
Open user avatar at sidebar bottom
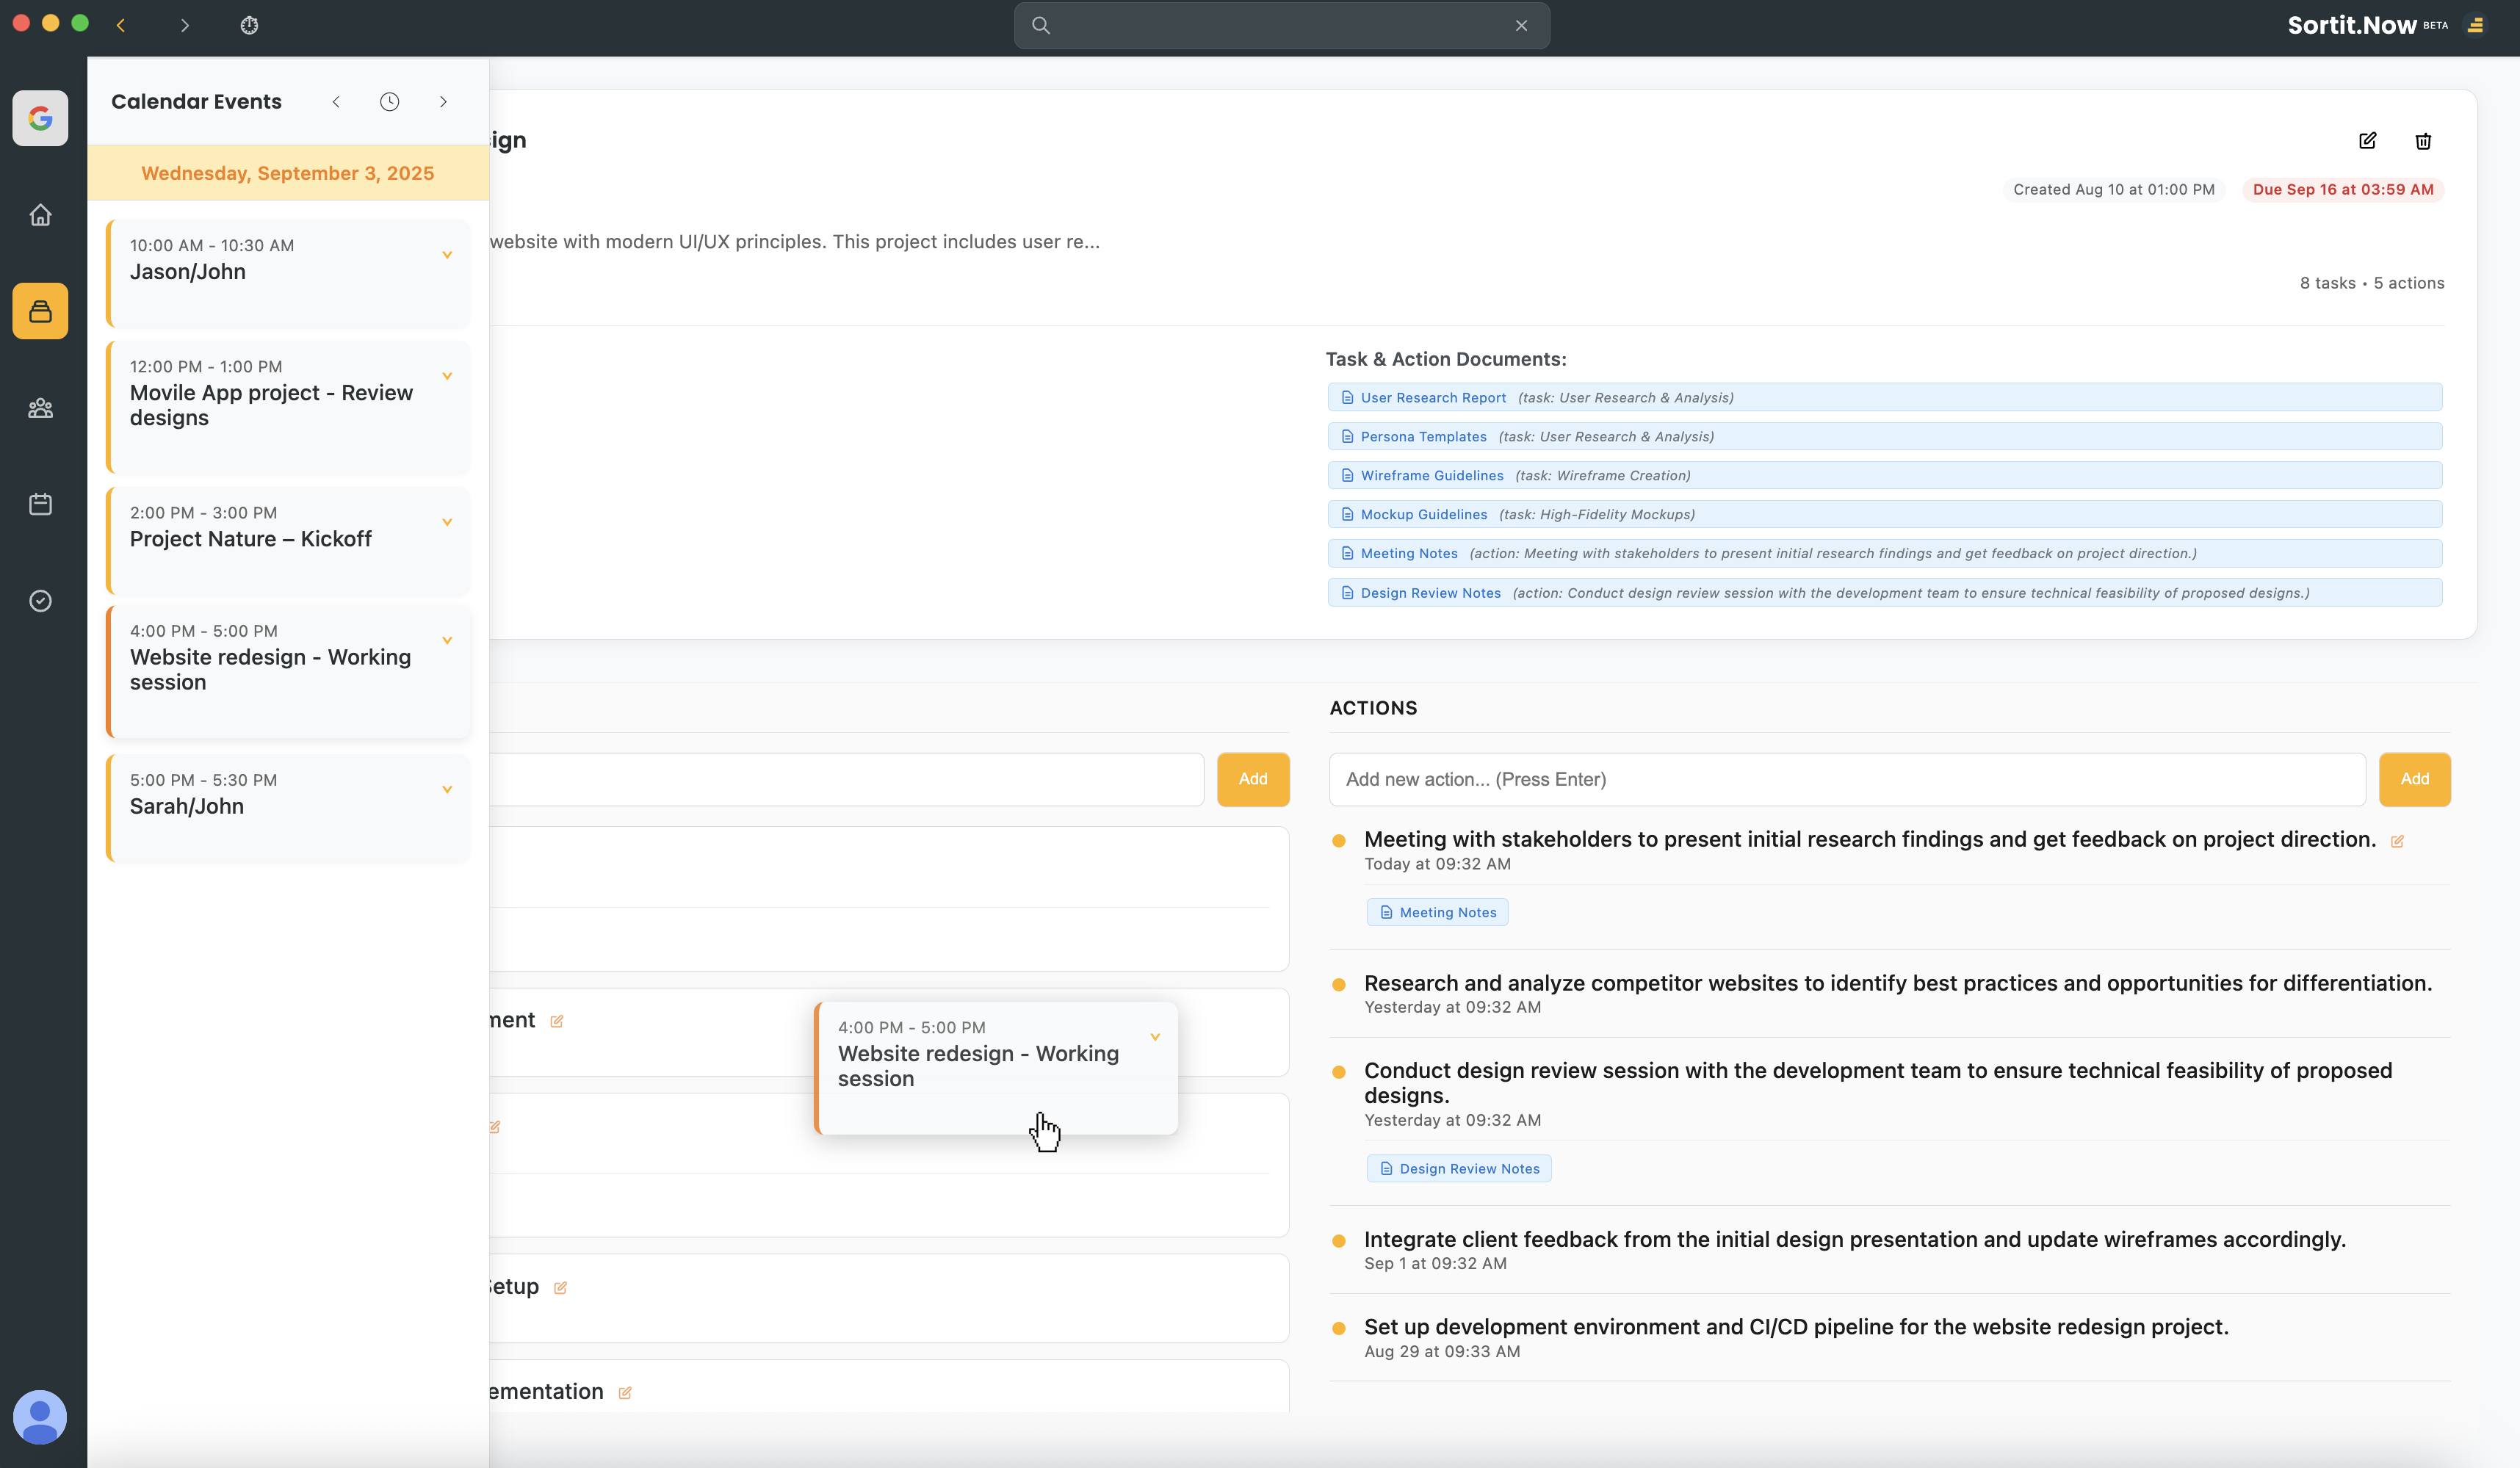[40, 1416]
